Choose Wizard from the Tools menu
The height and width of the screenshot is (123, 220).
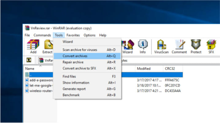(x=87, y=42)
